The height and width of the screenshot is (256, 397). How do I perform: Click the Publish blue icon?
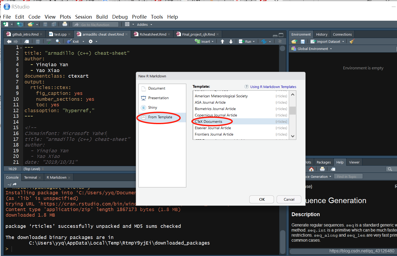coord(264,41)
